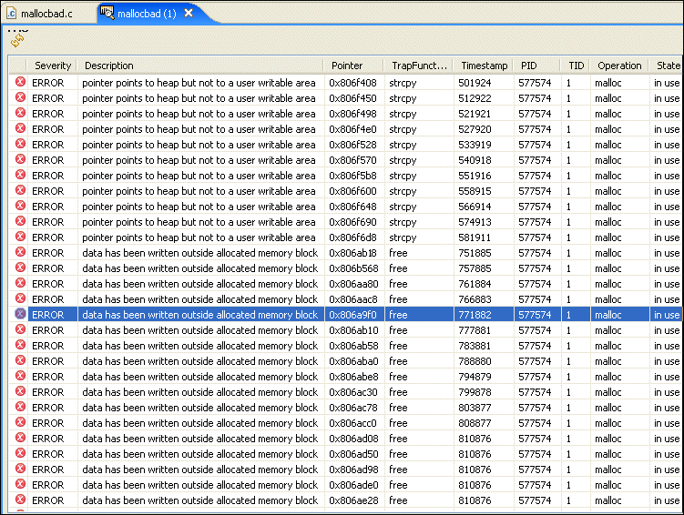Click error icon for timestamp 751885 row
This screenshot has width=684, height=515.
(20, 253)
